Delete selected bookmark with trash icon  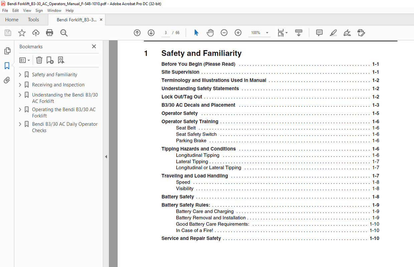click(x=39, y=60)
